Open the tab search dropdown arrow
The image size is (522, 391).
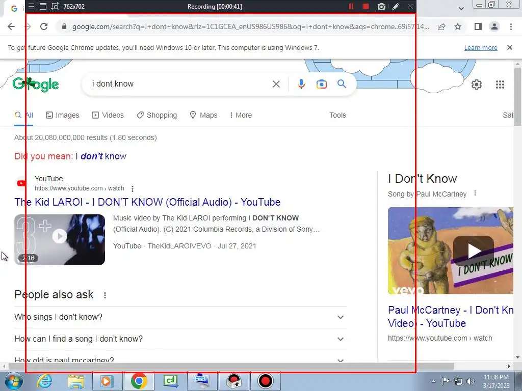[x=461, y=9]
